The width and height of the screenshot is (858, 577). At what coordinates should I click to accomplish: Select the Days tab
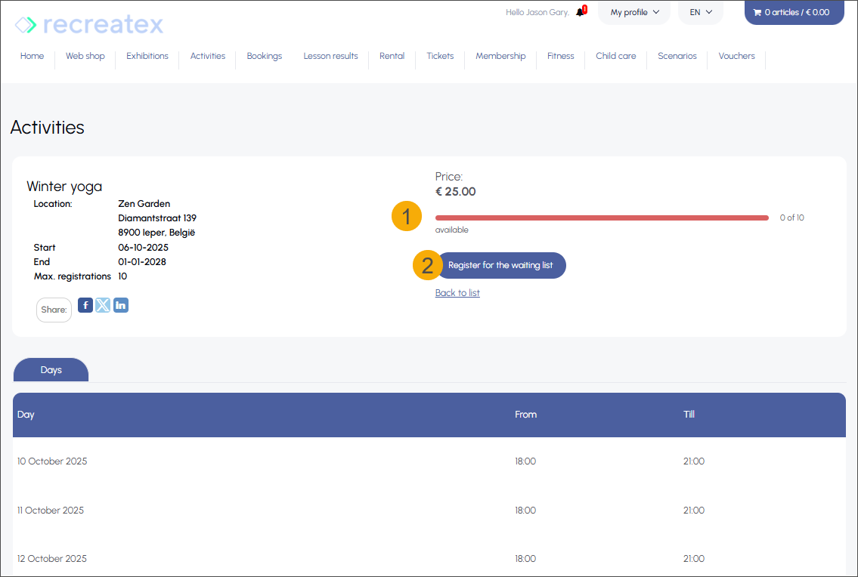point(51,370)
